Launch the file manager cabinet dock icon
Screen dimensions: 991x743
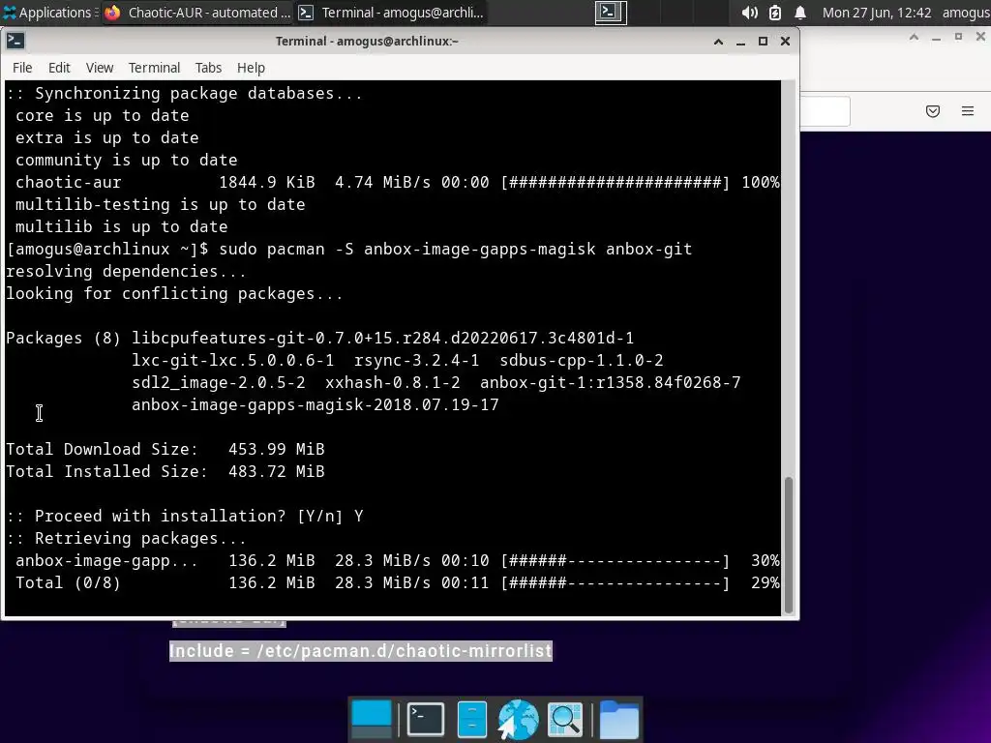(x=471, y=719)
